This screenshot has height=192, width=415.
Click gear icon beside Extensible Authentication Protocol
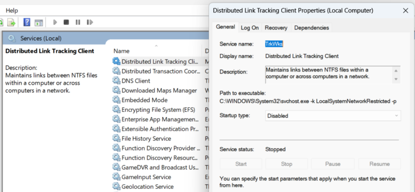point(116,129)
